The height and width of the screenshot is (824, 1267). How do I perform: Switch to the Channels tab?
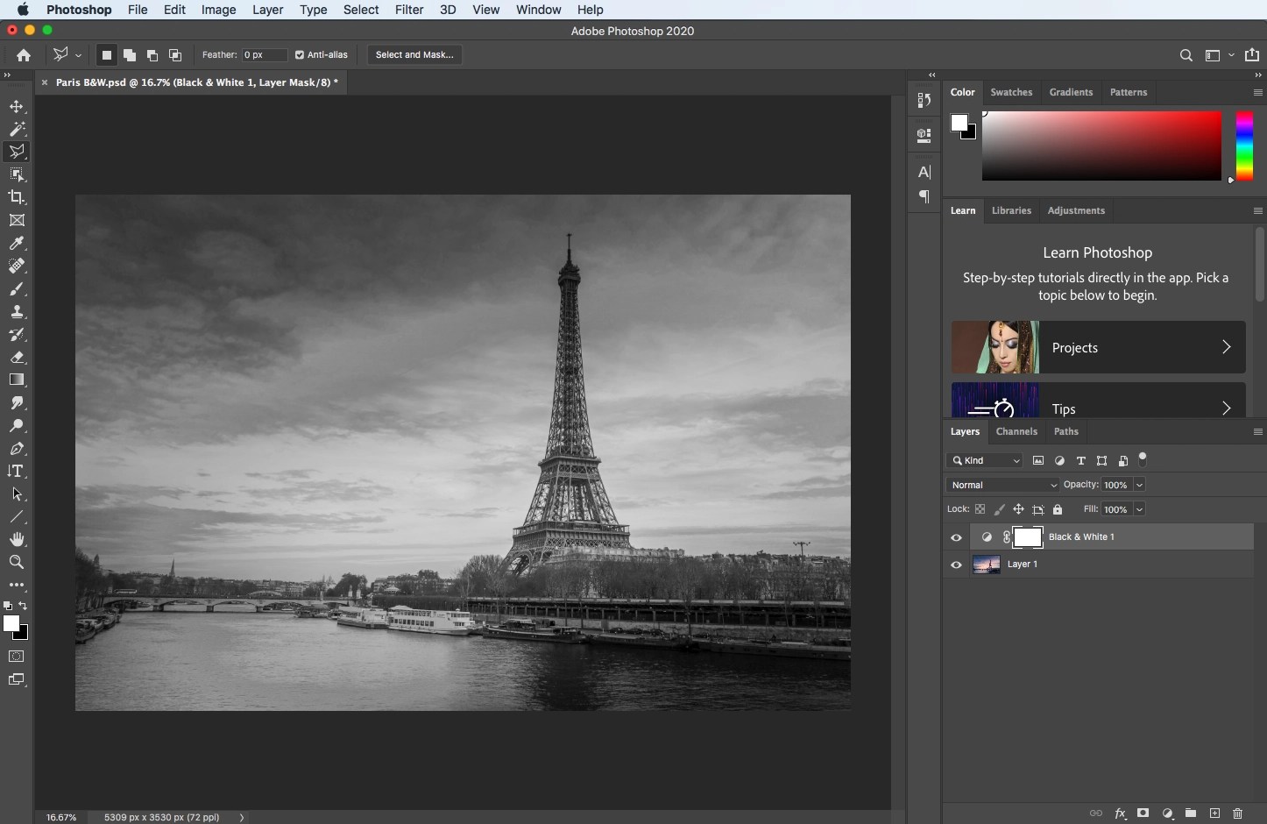(1016, 431)
